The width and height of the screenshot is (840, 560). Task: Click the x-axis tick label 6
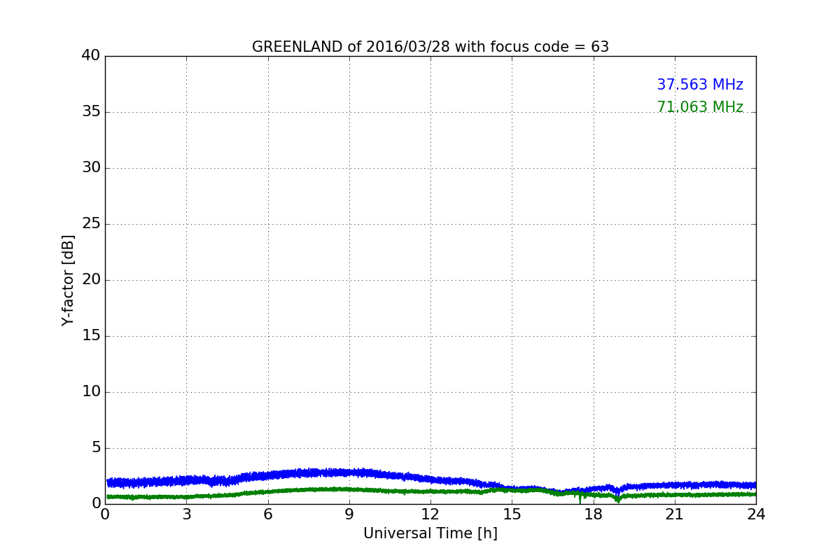click(267, 514)
